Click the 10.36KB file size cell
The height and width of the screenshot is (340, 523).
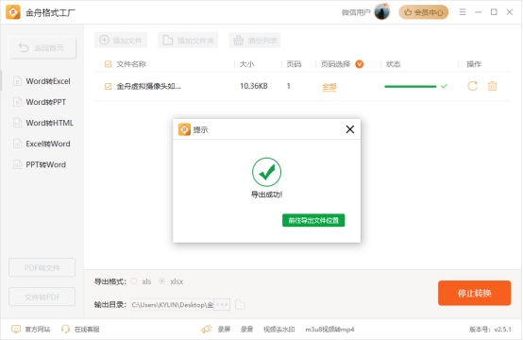(x=254, y=86)
